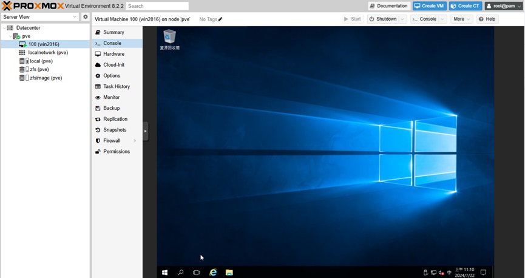Viewport: 525px width, 278px height.
Task: Open the Console dropdown arrow in toolbar
Action: coord(442,19)
